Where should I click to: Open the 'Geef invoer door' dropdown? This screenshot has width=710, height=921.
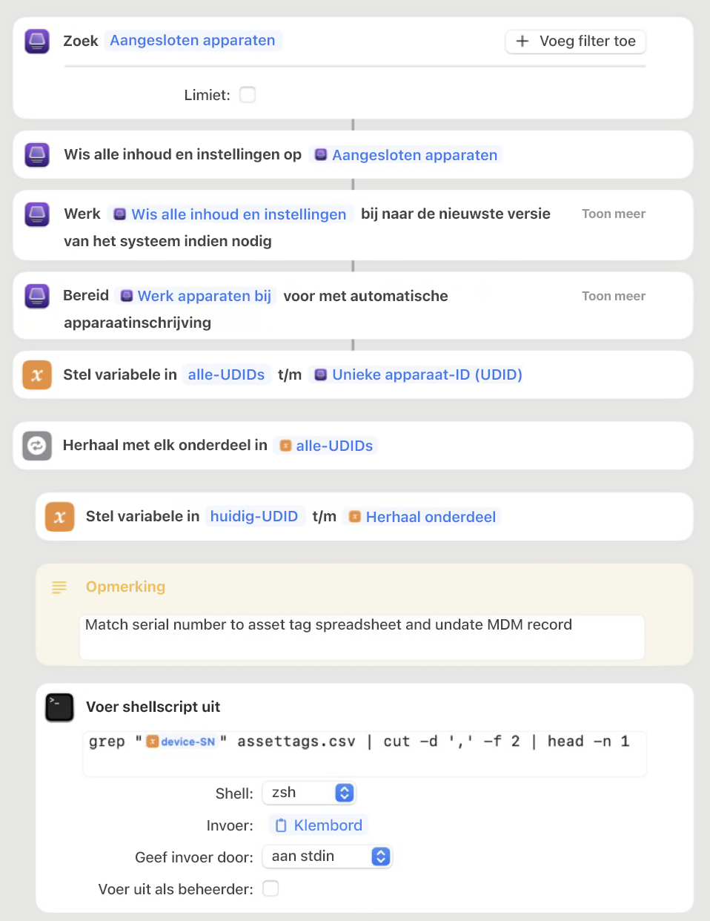click(328, 856)
